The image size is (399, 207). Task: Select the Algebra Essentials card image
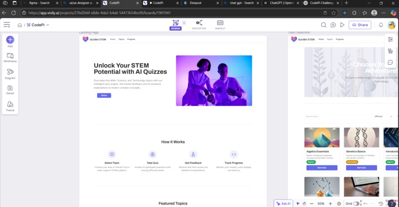coord(322,137)
